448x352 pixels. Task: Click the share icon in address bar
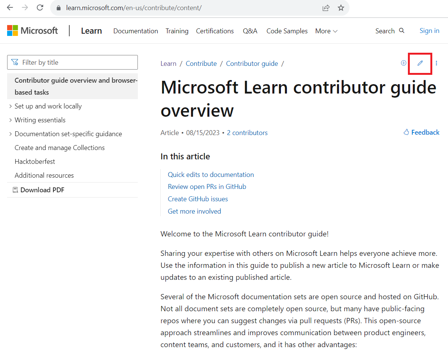pyautogui.click(x=326, y=7)
